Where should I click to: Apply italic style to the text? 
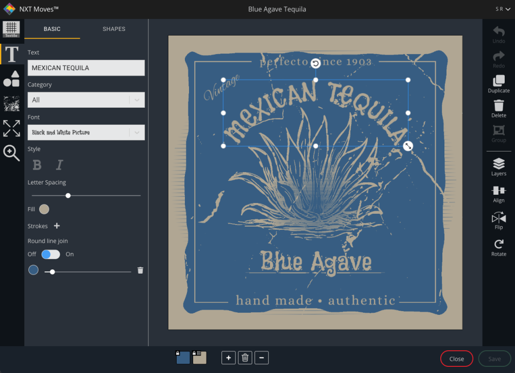(x=60, y=165)
